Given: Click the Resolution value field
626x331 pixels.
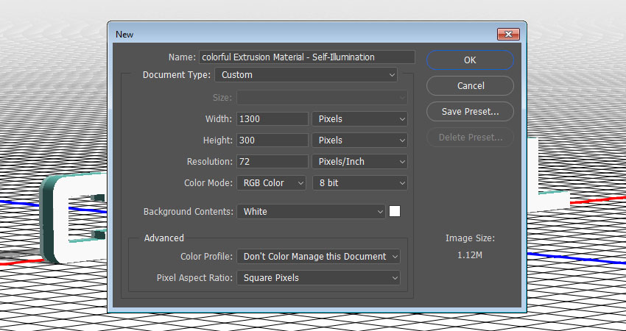Looking at the screenshot, I should click(x=272, y=161).
